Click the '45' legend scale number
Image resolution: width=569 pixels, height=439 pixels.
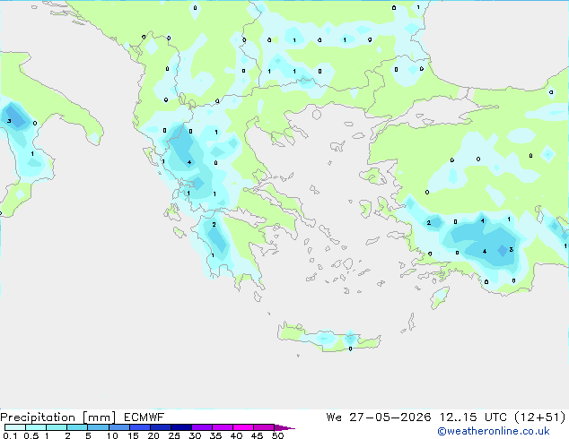click(x=257, y=435)
